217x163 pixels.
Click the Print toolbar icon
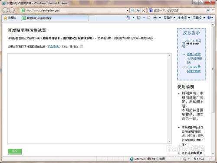[155, 18]
